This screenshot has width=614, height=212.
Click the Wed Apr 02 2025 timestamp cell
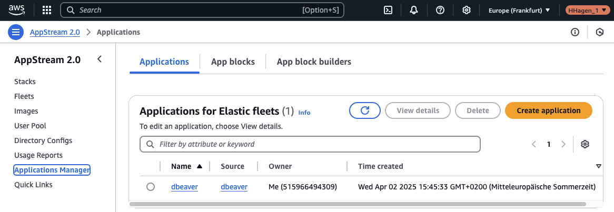coord(477,187)
